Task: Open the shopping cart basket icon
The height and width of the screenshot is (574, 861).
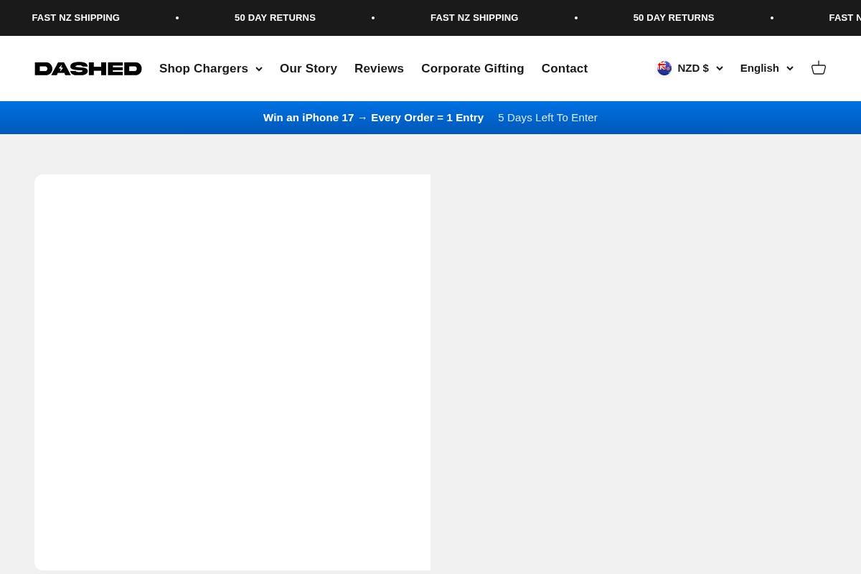Action: [819, 68]
